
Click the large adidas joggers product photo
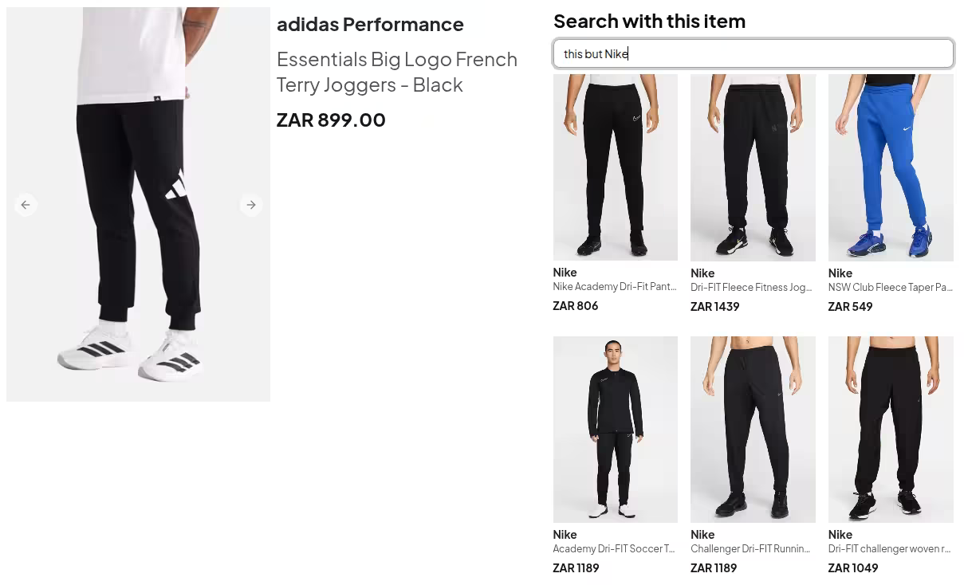(138, 203)
